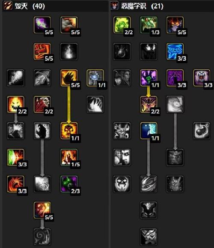Choose the jack-o-lantern face talent 2/2
Image resolution: width=214 pixels, height=248 pixels.
(16, 104)
